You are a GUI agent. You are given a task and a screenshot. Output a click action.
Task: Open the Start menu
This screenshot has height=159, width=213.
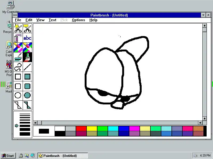coord(8,156)
